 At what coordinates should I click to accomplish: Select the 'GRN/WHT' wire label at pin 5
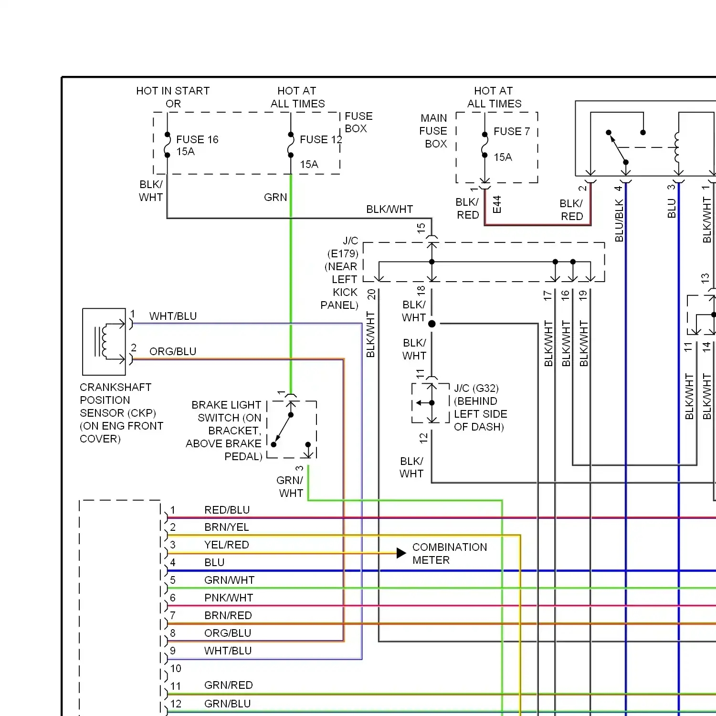click(230, 580)
